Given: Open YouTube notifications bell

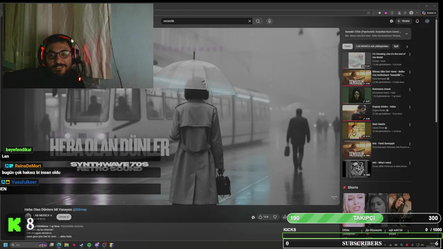Looking at the screenshot, I should 417,21.
